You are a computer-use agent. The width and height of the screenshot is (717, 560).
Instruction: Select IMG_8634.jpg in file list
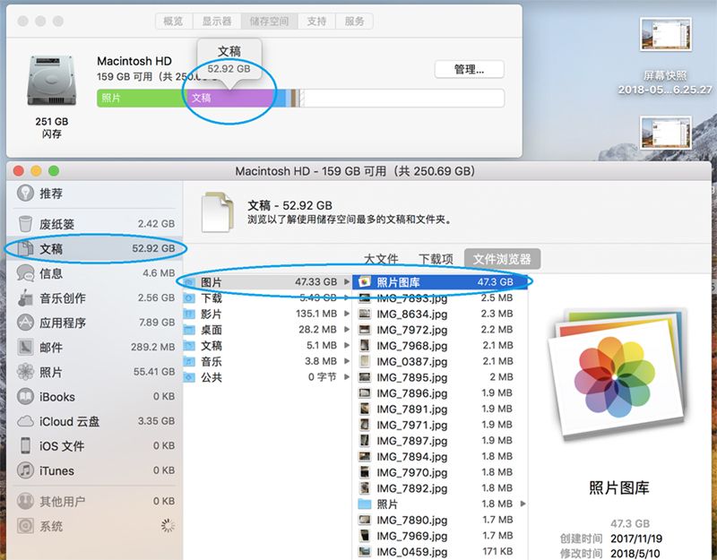pos(411,314)
